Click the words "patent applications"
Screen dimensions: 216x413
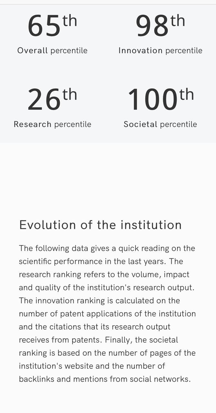(x=104, y=314)
